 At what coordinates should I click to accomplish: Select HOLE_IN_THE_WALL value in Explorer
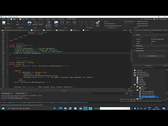click(149, 95)
